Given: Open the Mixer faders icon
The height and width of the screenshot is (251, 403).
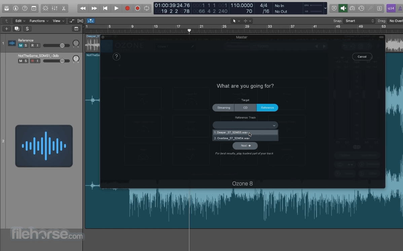Looking at the screenshot, I should [x=54, y=8].
